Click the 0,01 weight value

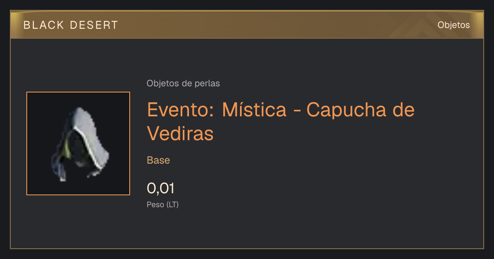pos(161,188)
